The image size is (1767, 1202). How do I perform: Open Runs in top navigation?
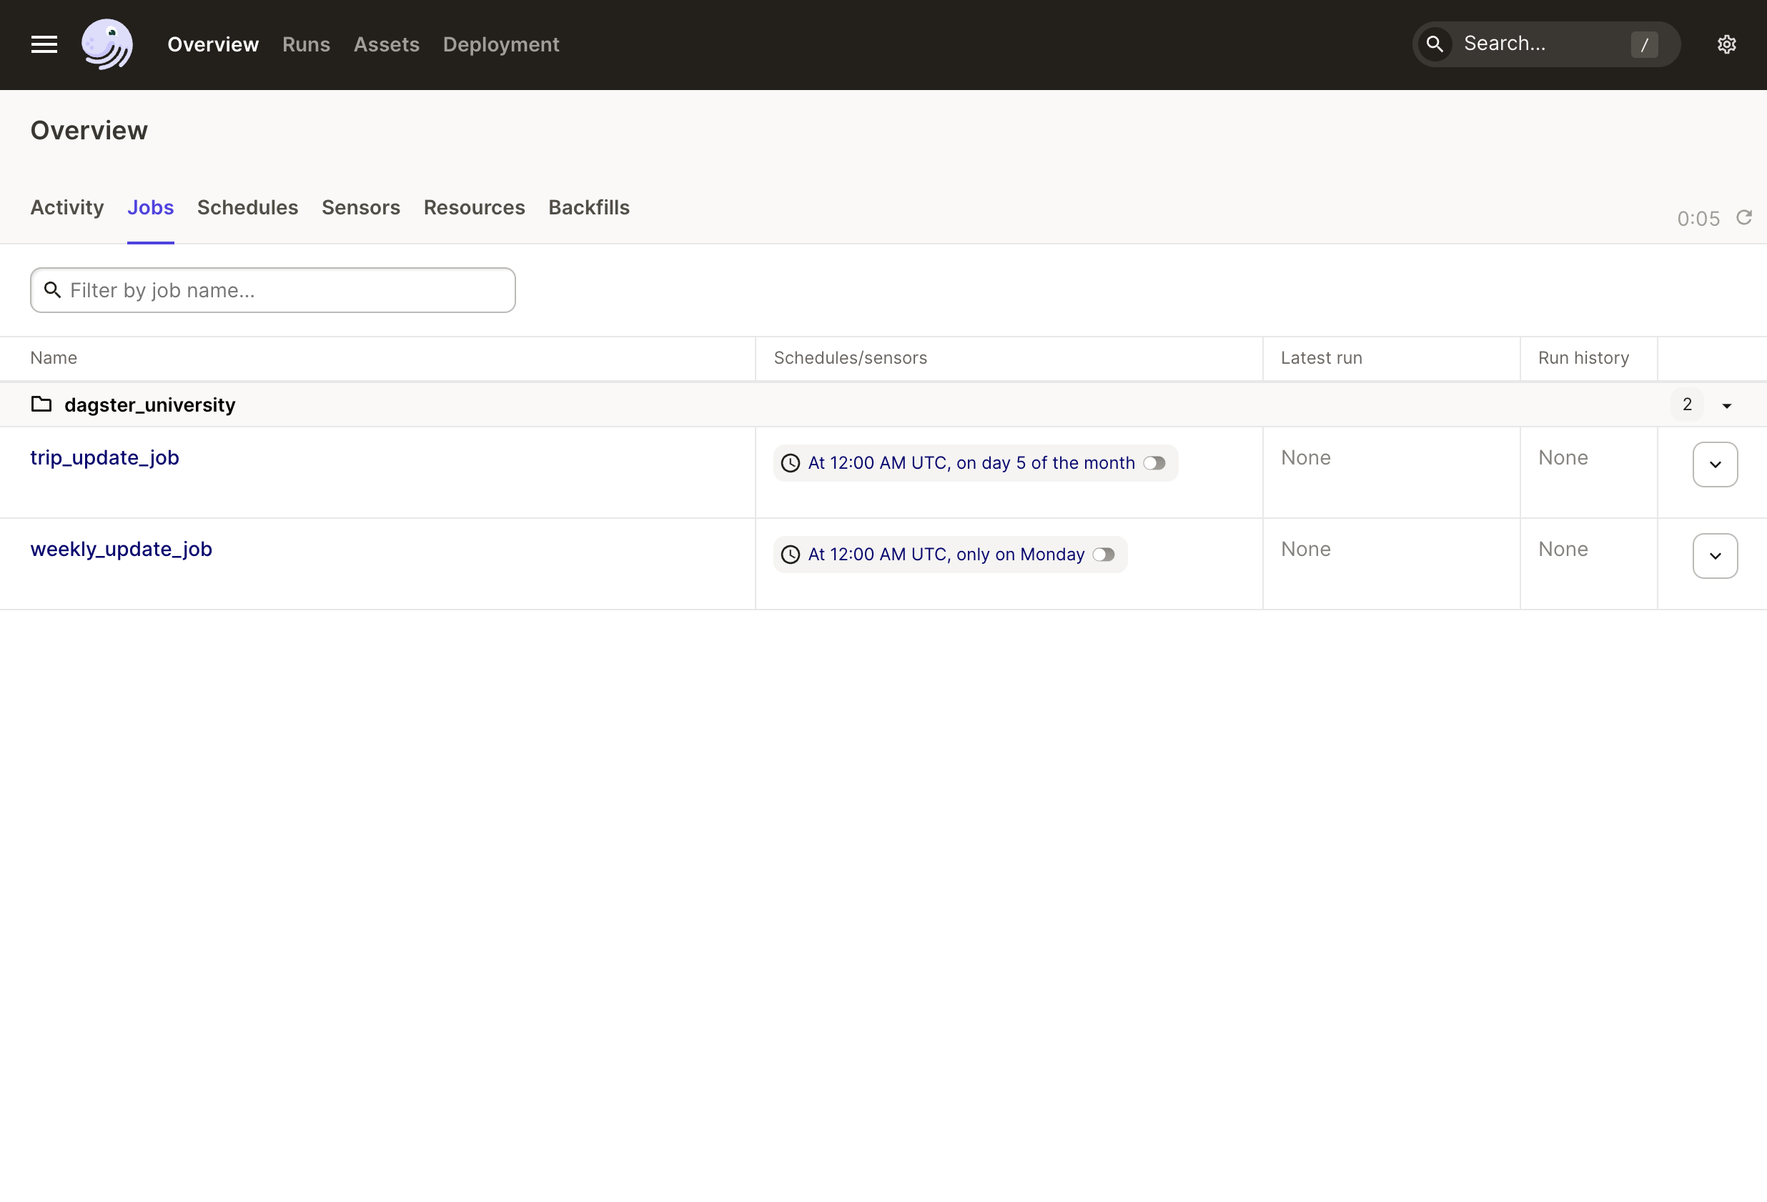(306, 44)
